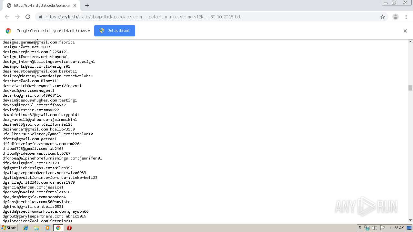This screenshot has width=413, height=232.
Task: Restore down the Chrome window
Action: coord(394,3)
